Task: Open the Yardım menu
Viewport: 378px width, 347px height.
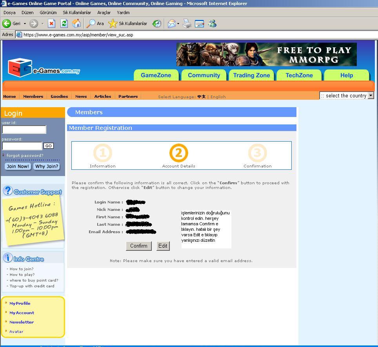Action: [123, 13]
